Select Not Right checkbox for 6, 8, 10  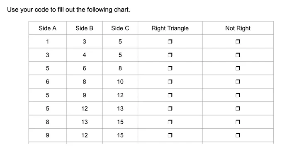pyautogui.click(x=238, y=82)
